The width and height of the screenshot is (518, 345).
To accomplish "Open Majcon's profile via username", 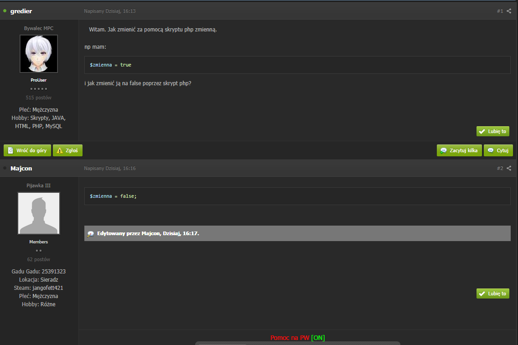I will click(21, 168).
